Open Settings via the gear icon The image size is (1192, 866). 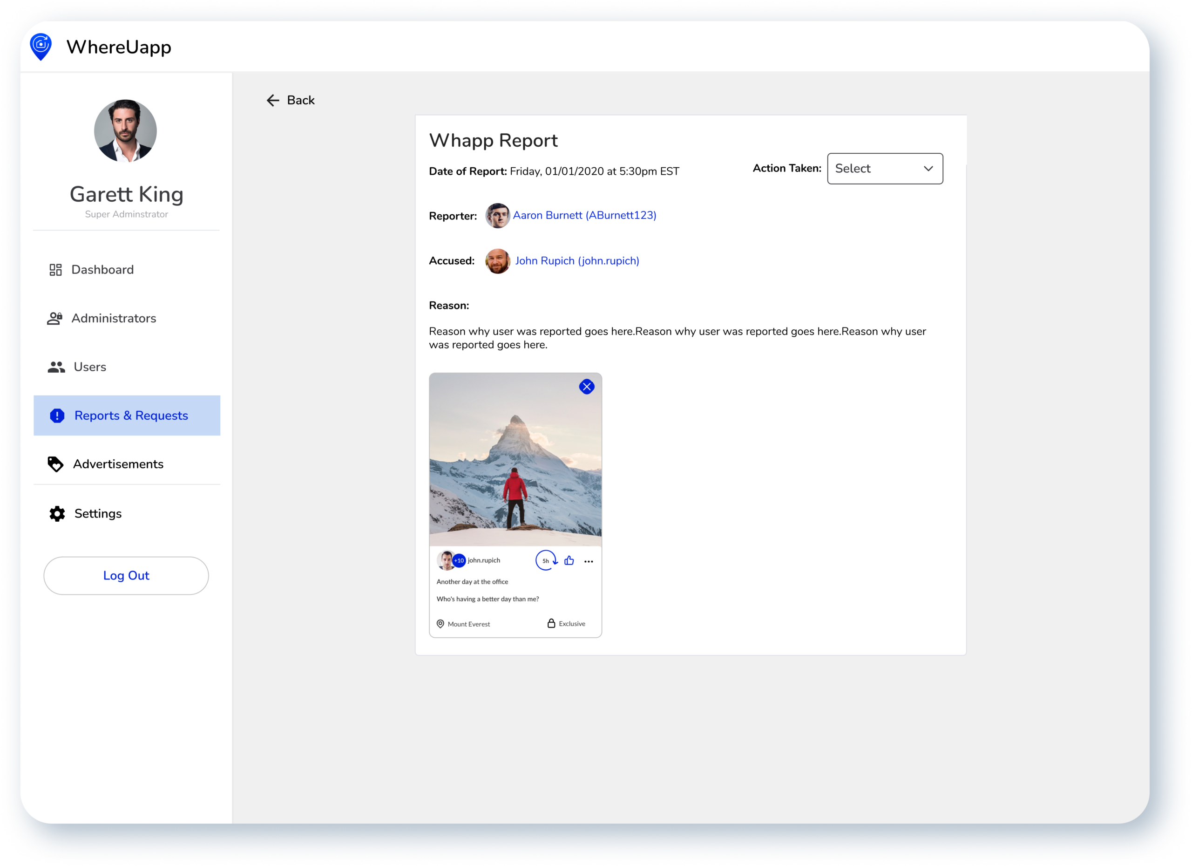pos(57,514)
